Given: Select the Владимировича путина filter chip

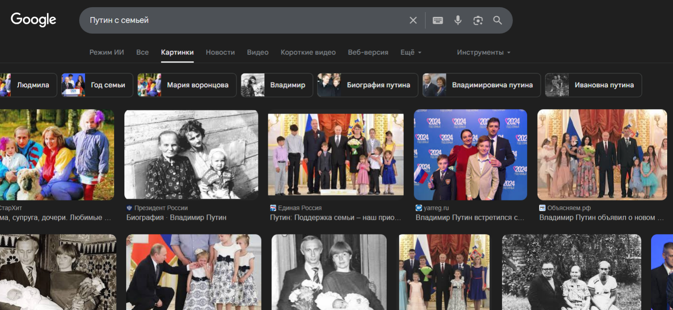Looking at the screenshot, I should point(482,85).
